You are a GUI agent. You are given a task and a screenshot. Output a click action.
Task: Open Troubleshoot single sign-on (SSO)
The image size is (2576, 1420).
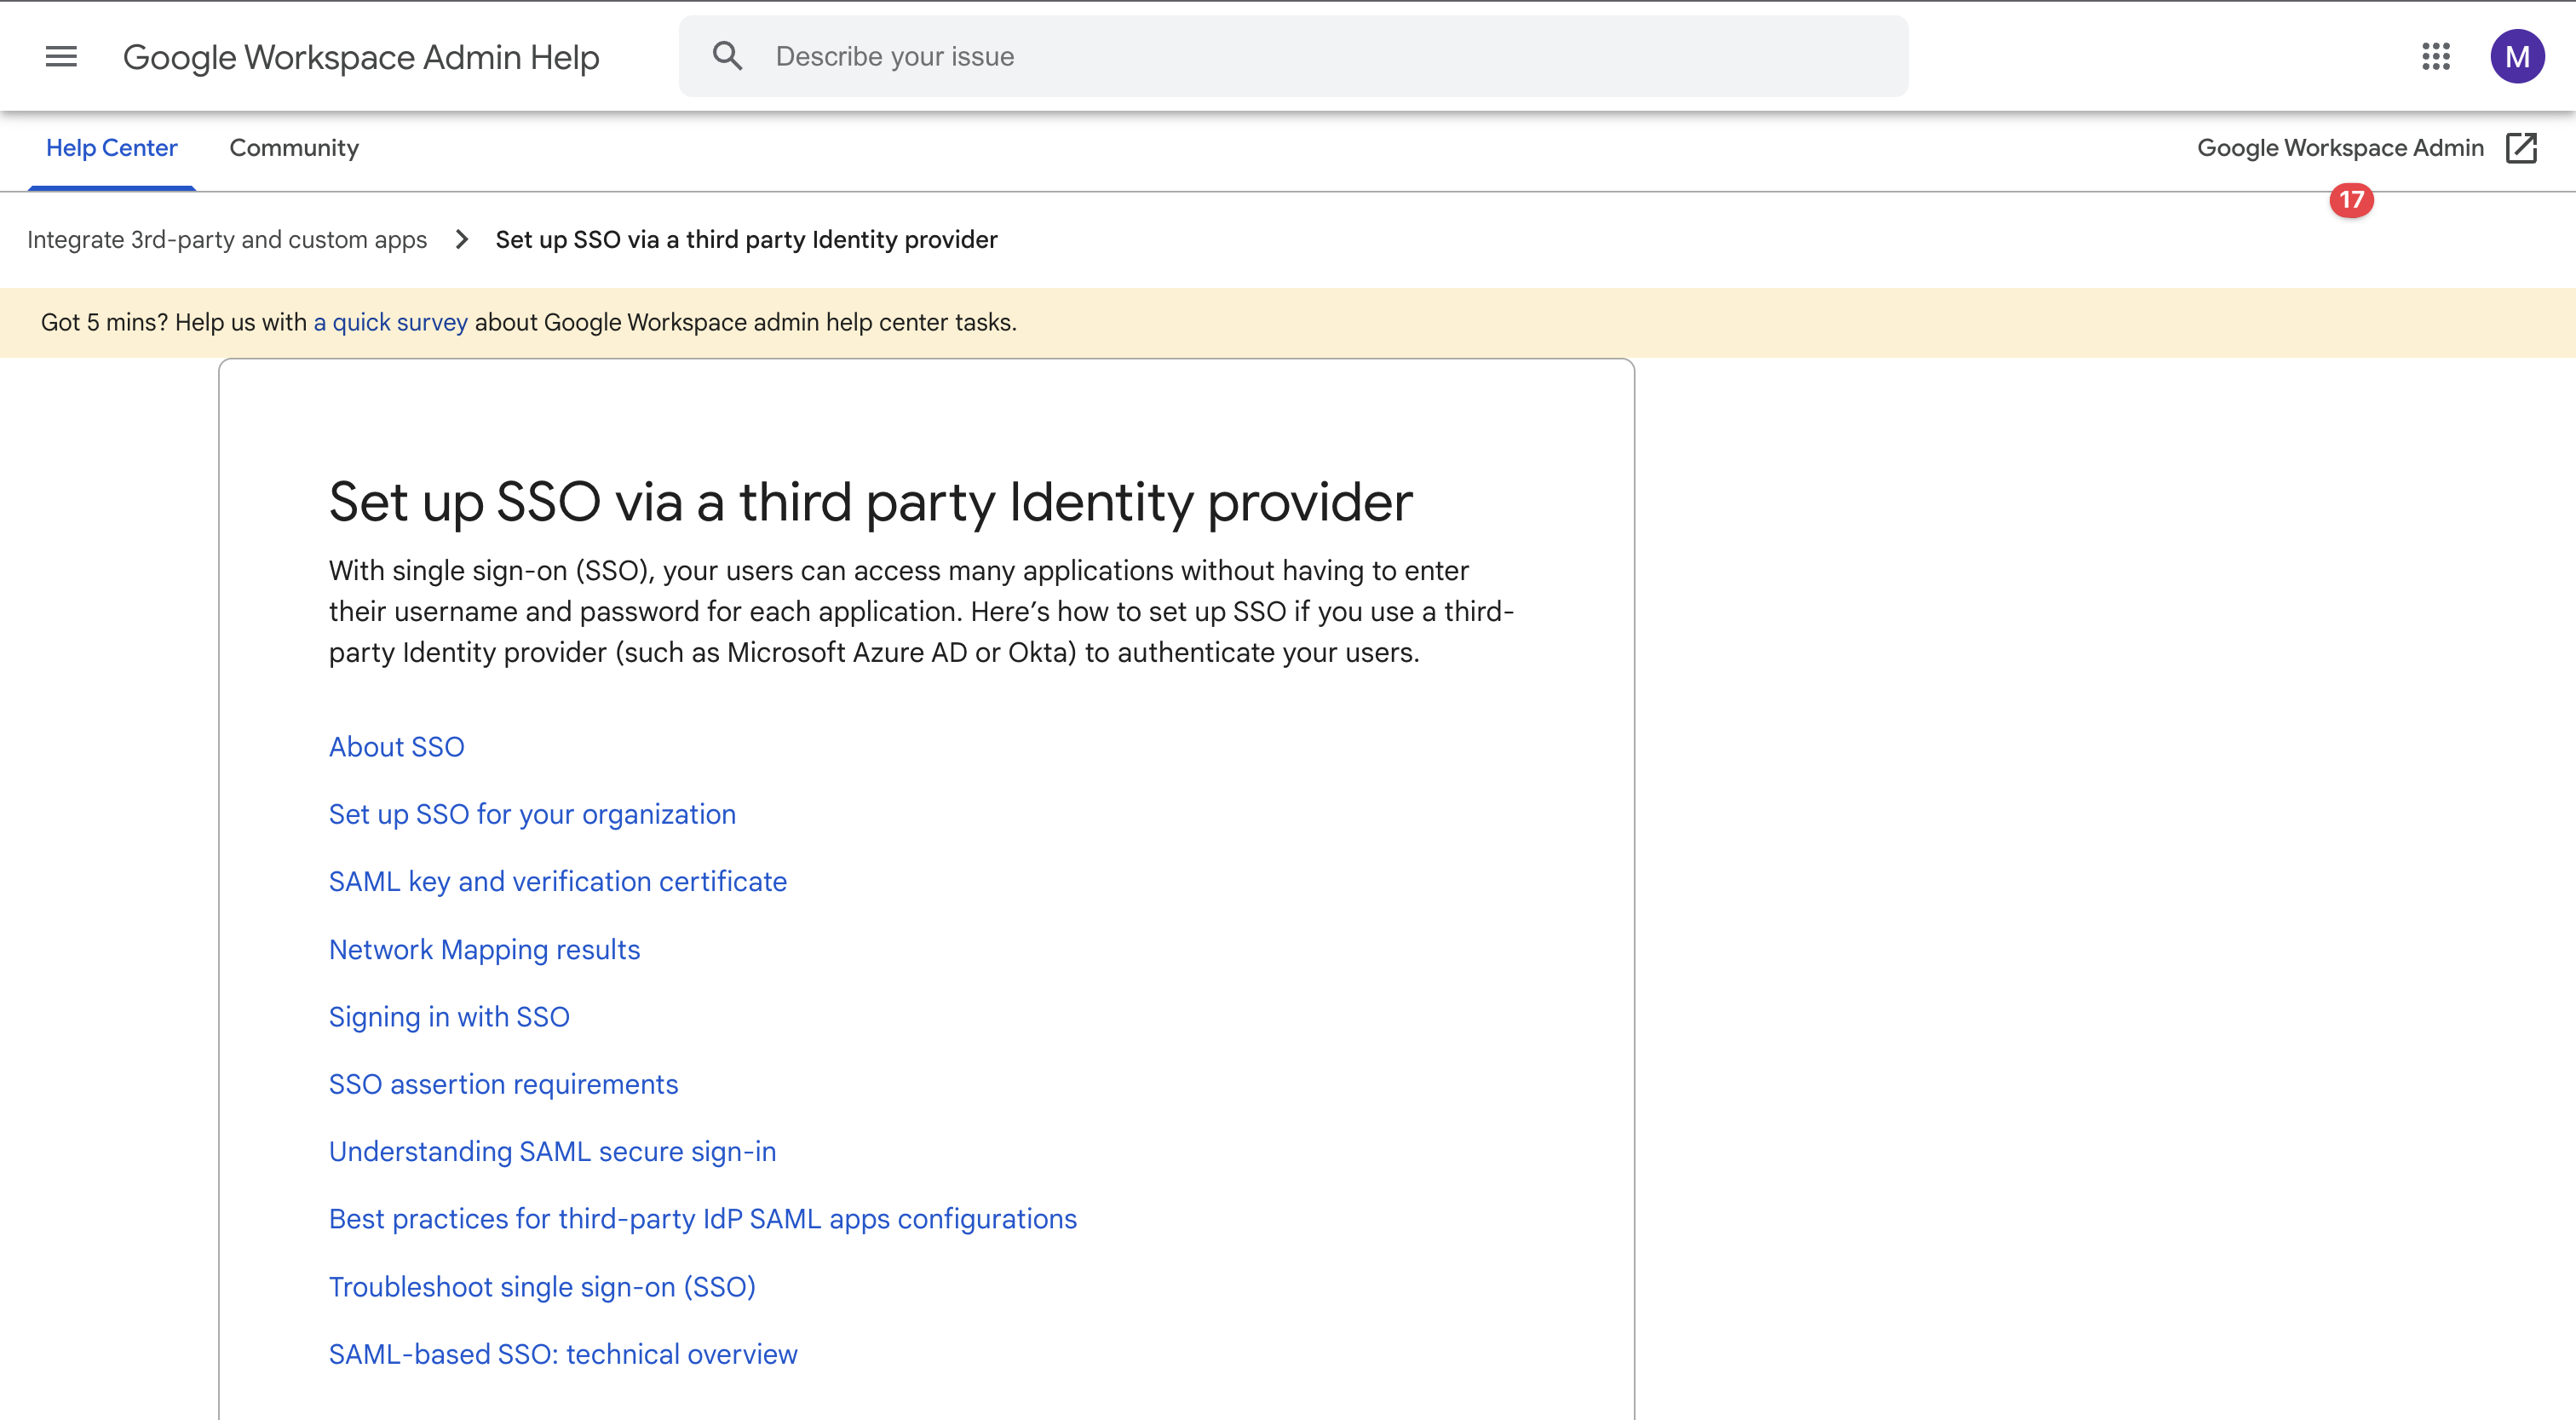541,1287
